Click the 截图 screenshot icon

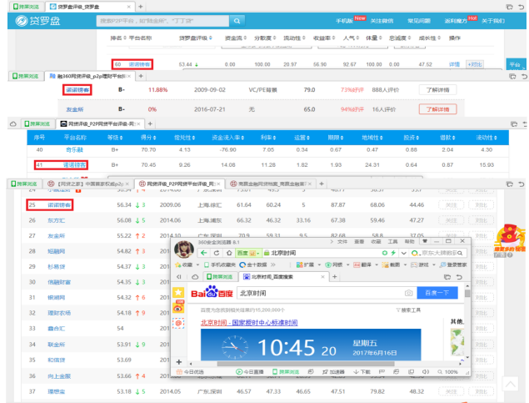[385, 264]
